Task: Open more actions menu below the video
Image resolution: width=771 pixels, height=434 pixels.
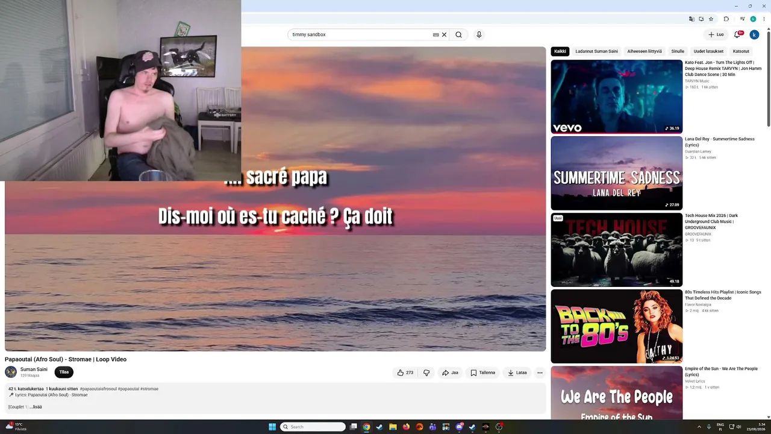Action: (540, 373)
